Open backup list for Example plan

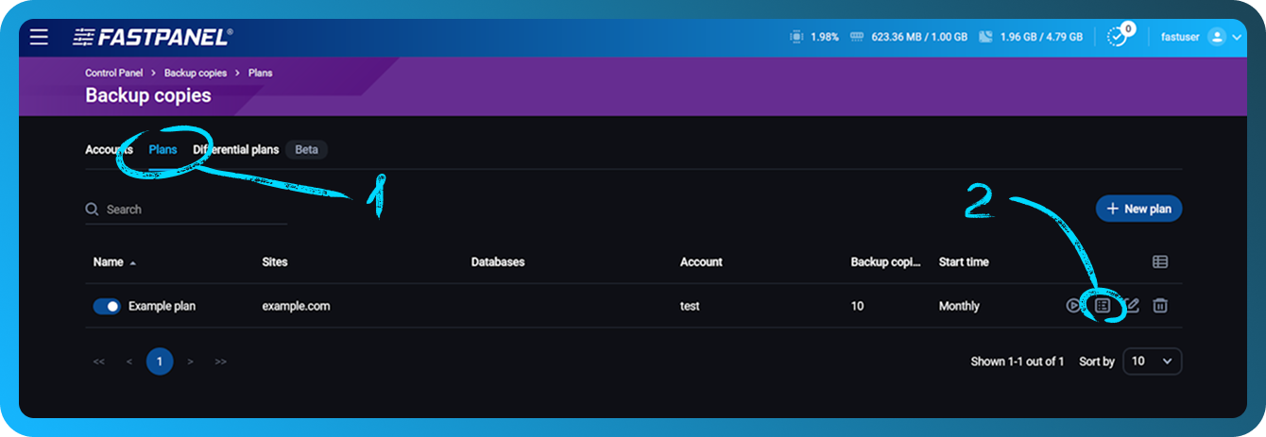1102,306
